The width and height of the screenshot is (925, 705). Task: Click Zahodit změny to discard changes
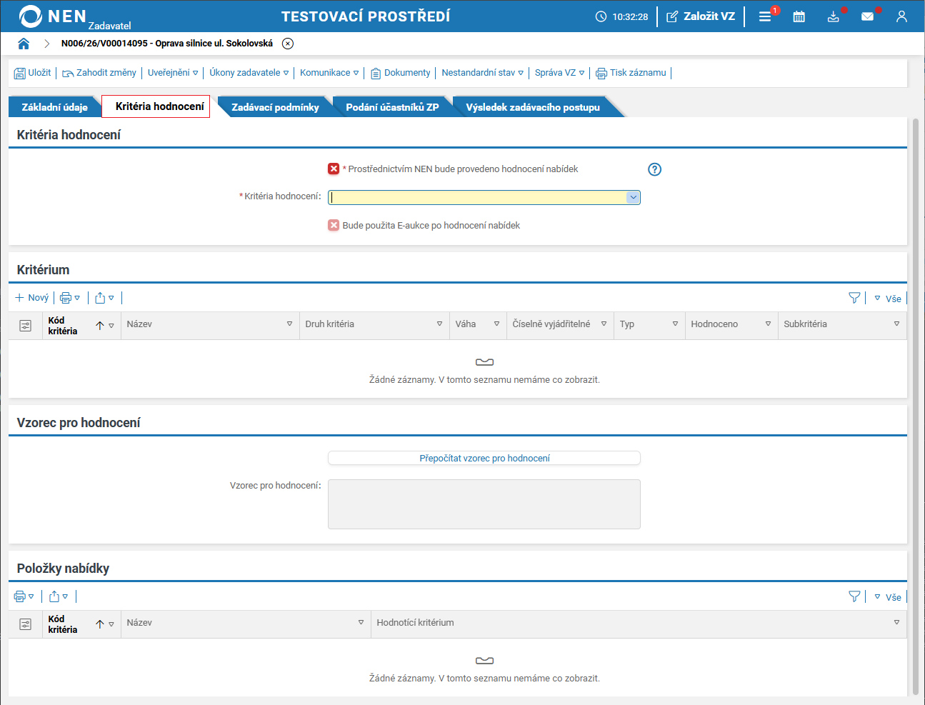pyautogui.click(x=99, y=73)
